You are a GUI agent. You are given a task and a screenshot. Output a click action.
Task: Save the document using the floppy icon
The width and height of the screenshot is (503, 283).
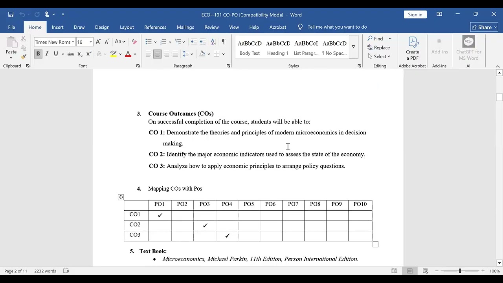[x=11, y=15]
